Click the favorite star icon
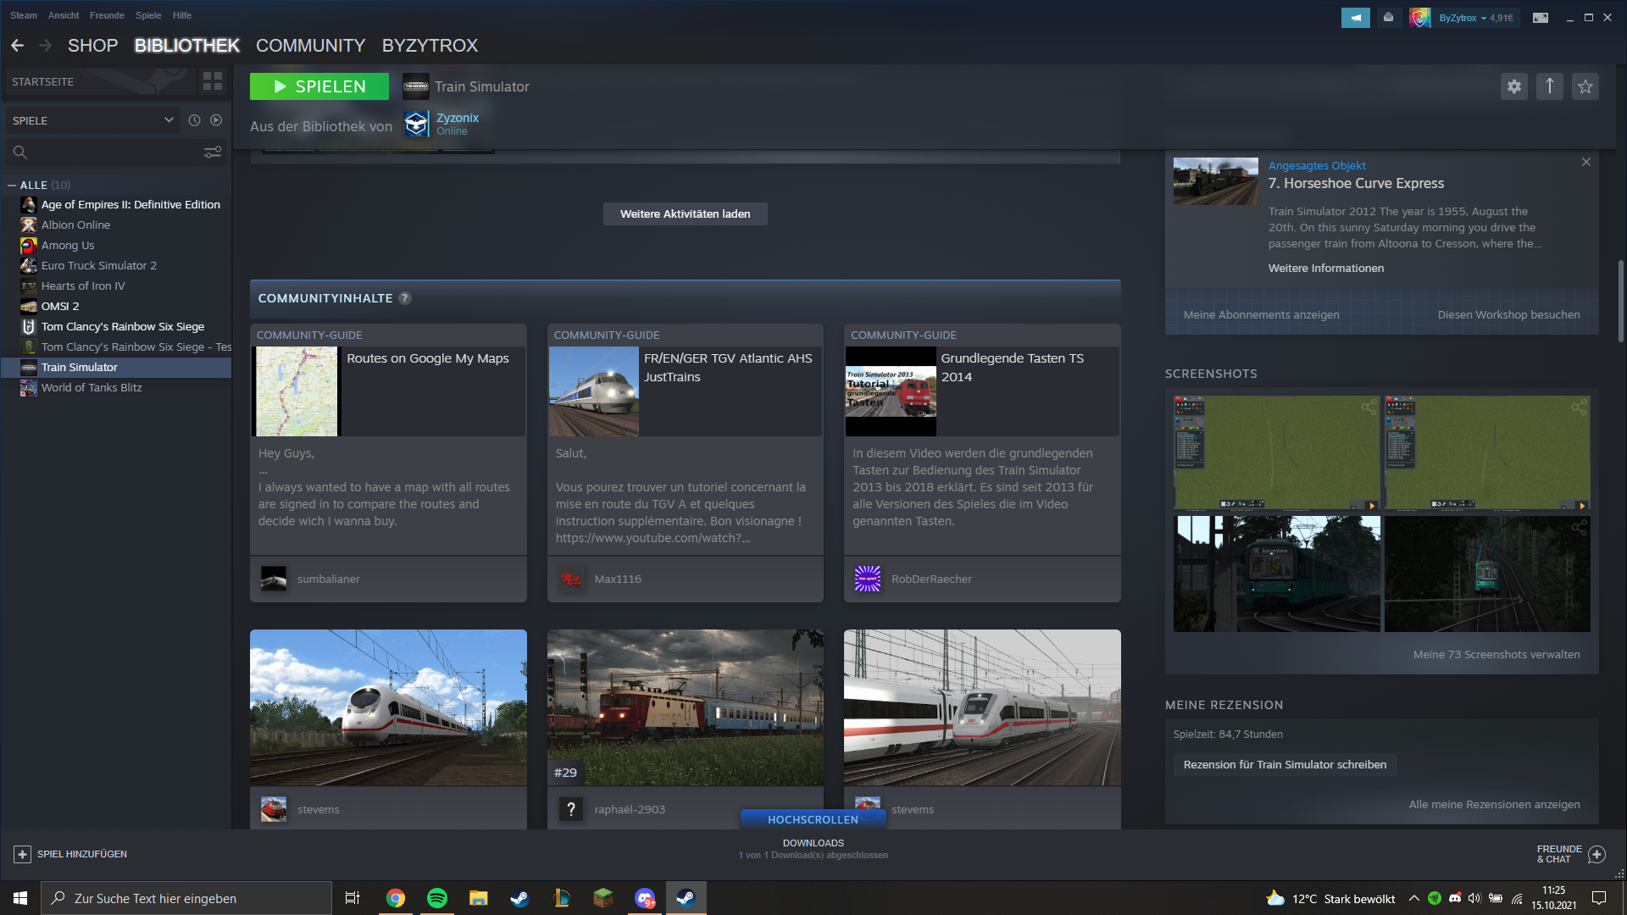1627x915 pixels. pos(1585,86)
